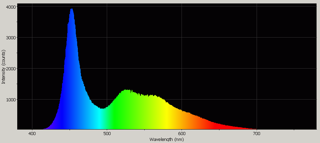Select the Wavelength (nm) axis title
The width and height of the screenshot is (320, 143).
(x=166, y=140)
